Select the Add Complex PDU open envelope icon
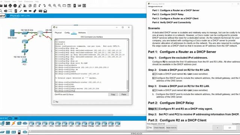Screen dimensions: 240x135 (45, 11)
